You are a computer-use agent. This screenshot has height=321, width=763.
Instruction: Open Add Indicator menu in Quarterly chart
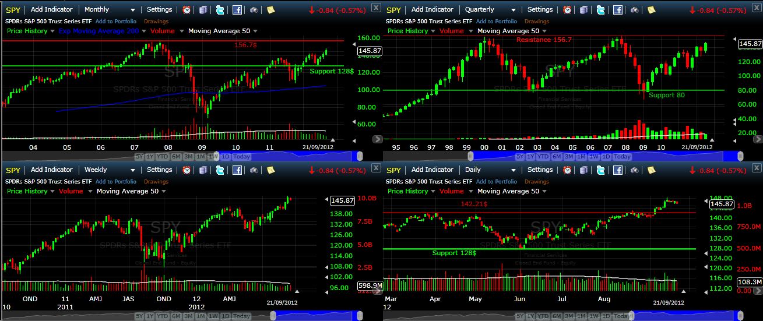point(433,10)
